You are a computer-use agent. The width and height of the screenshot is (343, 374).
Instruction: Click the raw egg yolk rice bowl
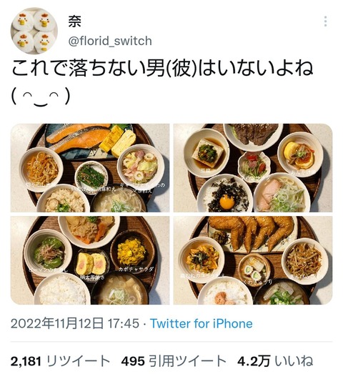point(225,195)
